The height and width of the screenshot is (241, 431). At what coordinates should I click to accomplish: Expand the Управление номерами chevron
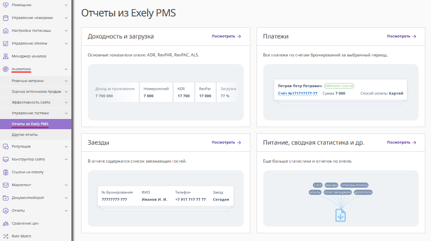66,18
